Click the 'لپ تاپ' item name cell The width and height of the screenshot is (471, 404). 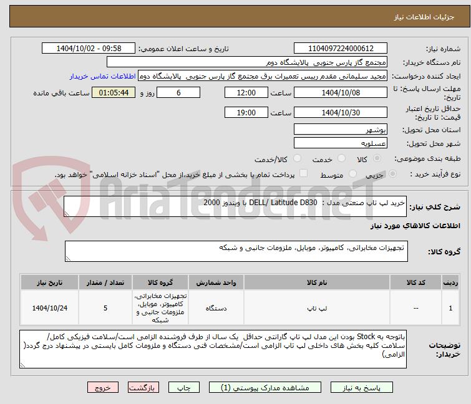coord(317,308)
